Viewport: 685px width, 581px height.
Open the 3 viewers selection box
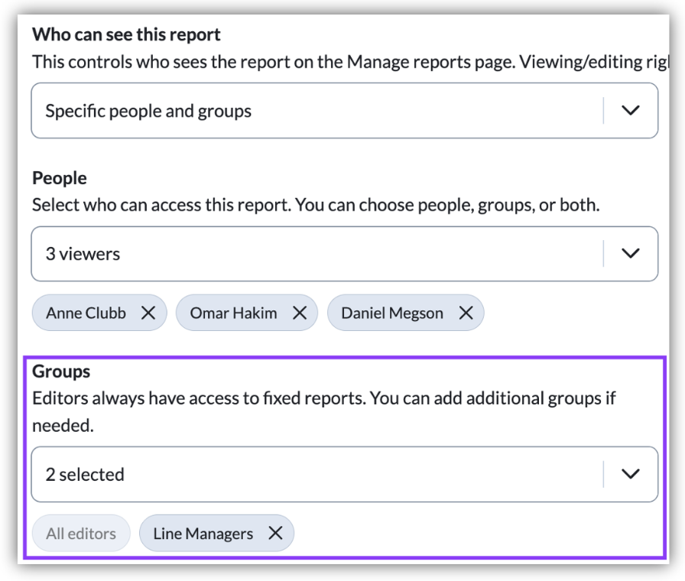click(x=306, y=254)
